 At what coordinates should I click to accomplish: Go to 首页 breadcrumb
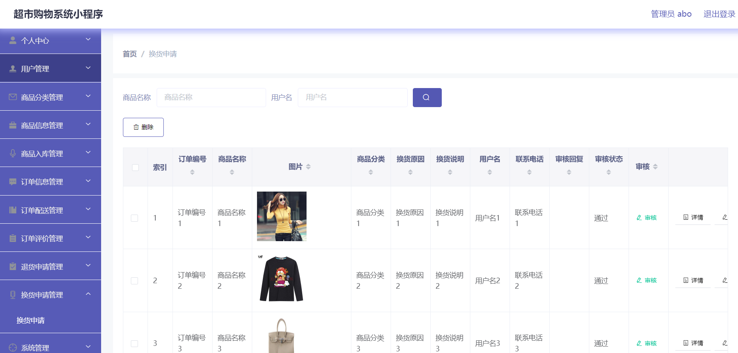pos(130,54)
